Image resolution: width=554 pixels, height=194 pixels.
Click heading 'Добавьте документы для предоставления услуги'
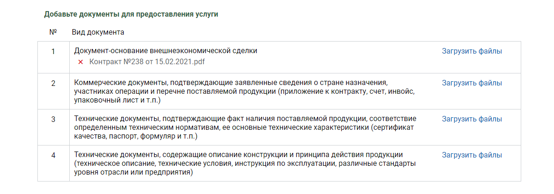(131, 14)
